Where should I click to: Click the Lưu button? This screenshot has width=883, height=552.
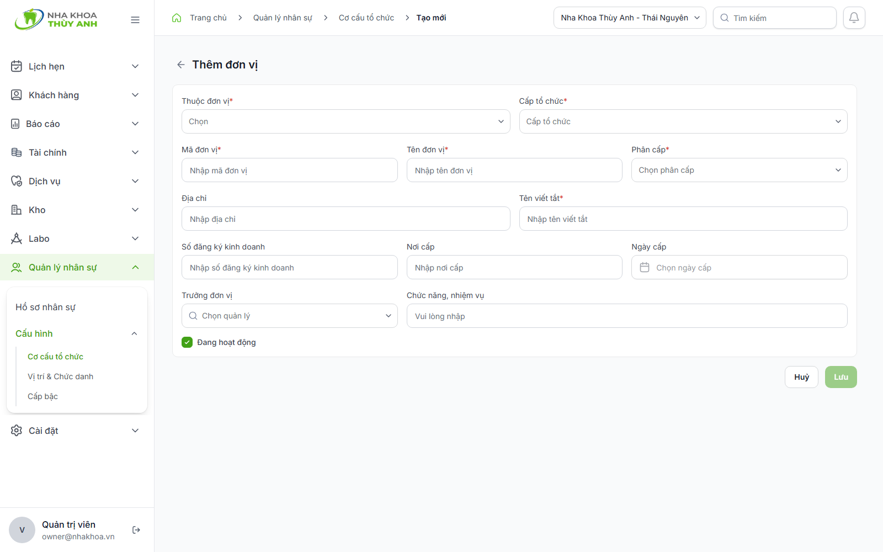coord(841,377)
